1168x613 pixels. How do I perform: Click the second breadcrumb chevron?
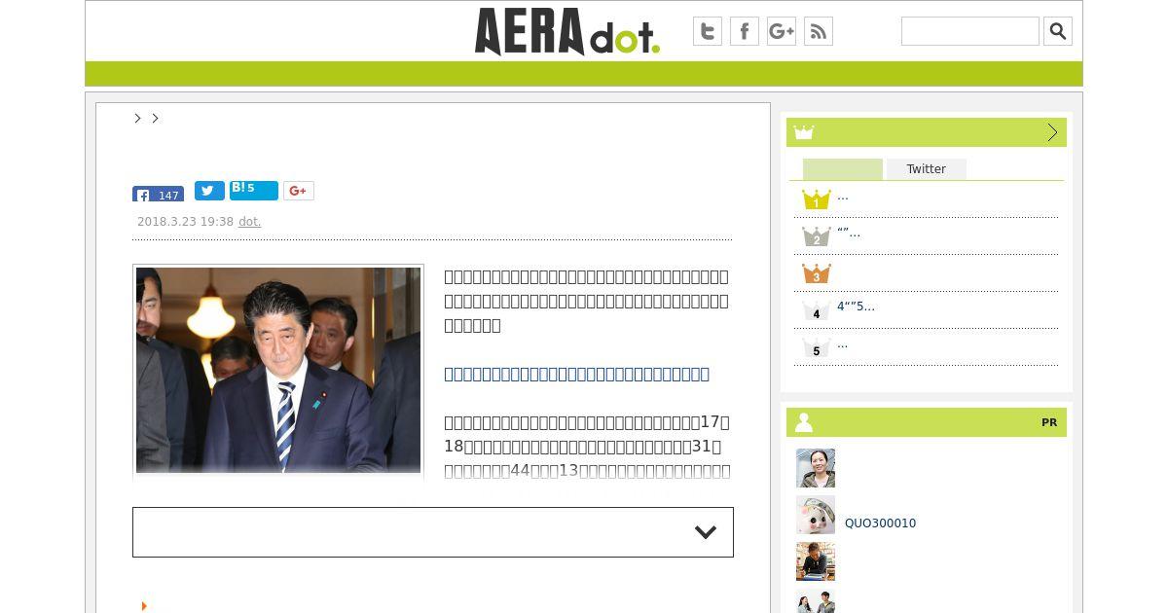pos(155,118)
